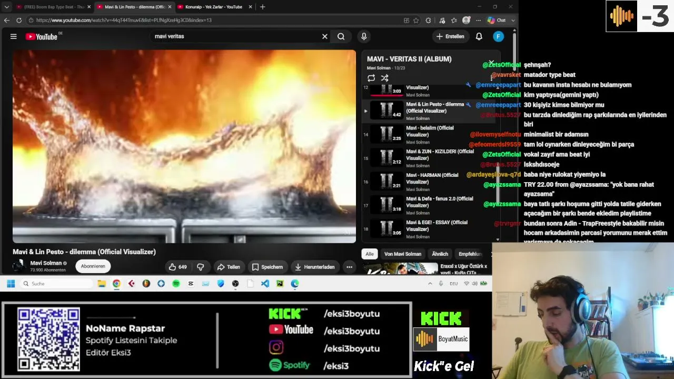Open the Windows Start menu

[x=11, y=283]
